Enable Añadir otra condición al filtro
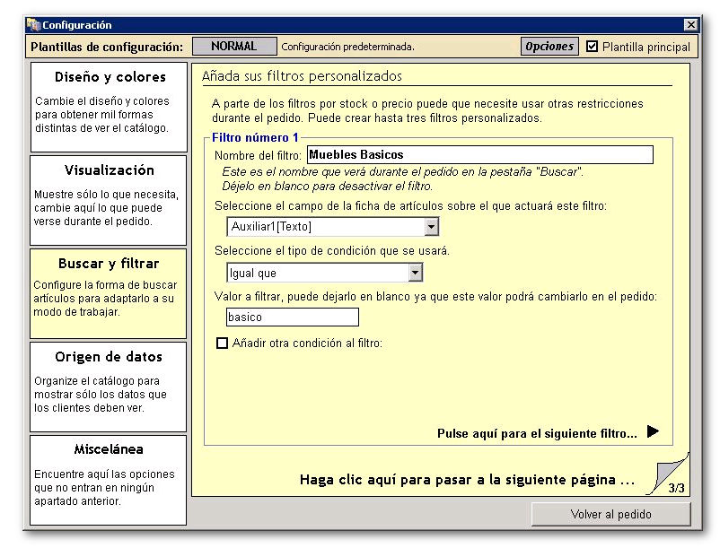Image resolution: width=720 pixels, height=548 pixels. tap(222, 343)
